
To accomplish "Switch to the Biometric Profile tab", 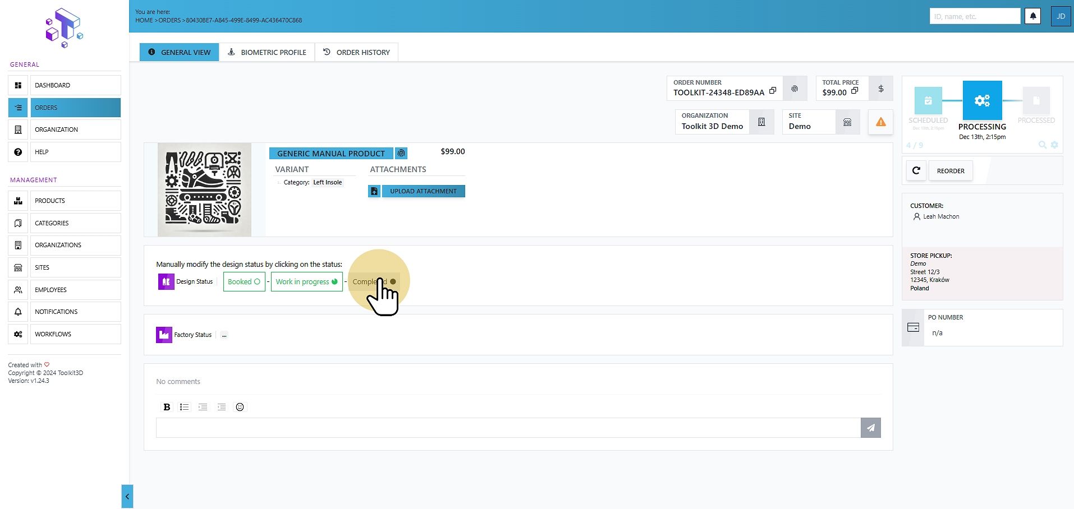I will [267, 52].
